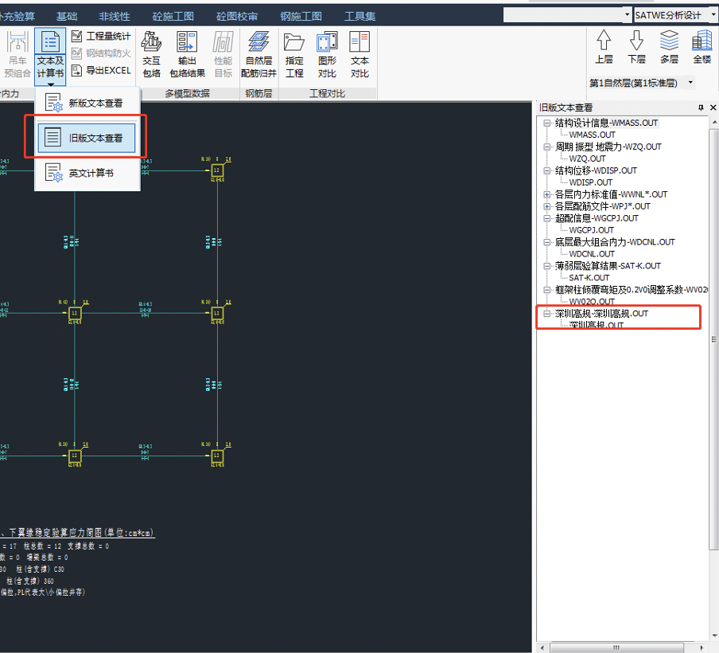Expand the 各层内力标准值-WWNL*.OUT node
The width and height of the screenshot is (719, 653).
click(547, 194)
